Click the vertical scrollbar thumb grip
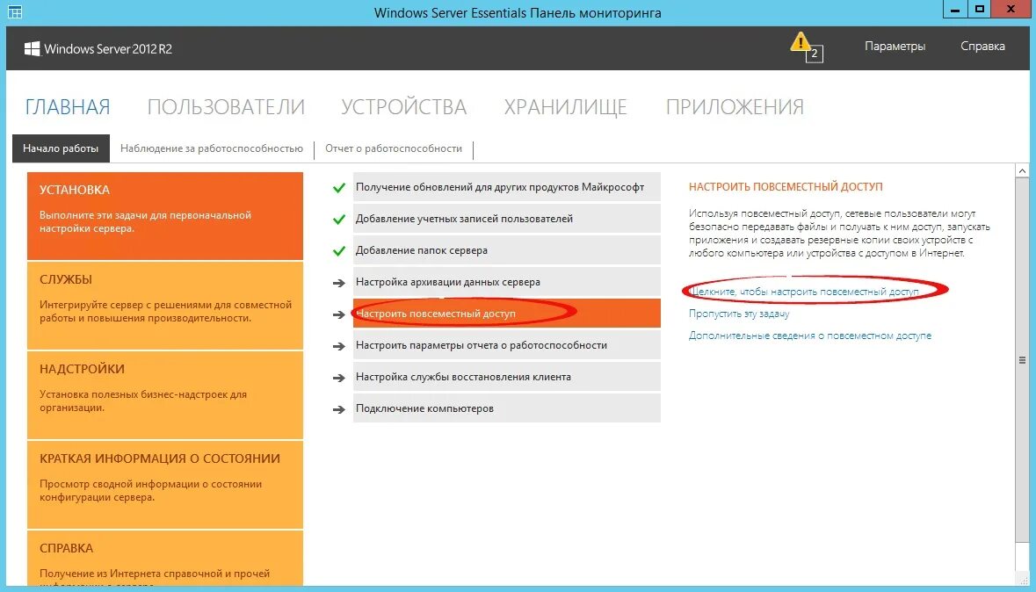Viewport: 1036px width, 592px height. pos(1022,361)
